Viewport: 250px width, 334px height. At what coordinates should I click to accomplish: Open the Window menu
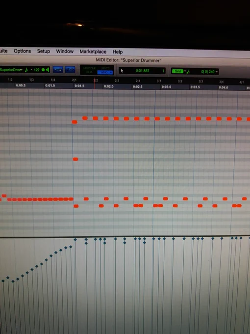coord(65,52)
